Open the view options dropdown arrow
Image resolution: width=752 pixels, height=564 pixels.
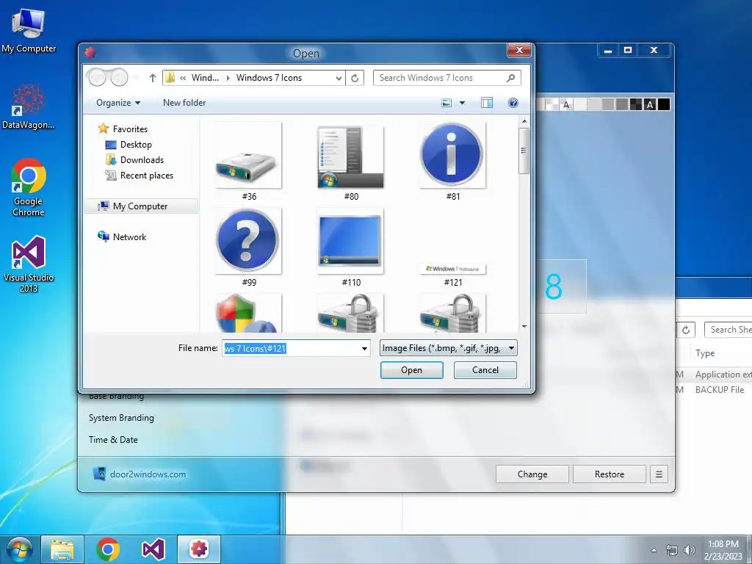point(463,103)
